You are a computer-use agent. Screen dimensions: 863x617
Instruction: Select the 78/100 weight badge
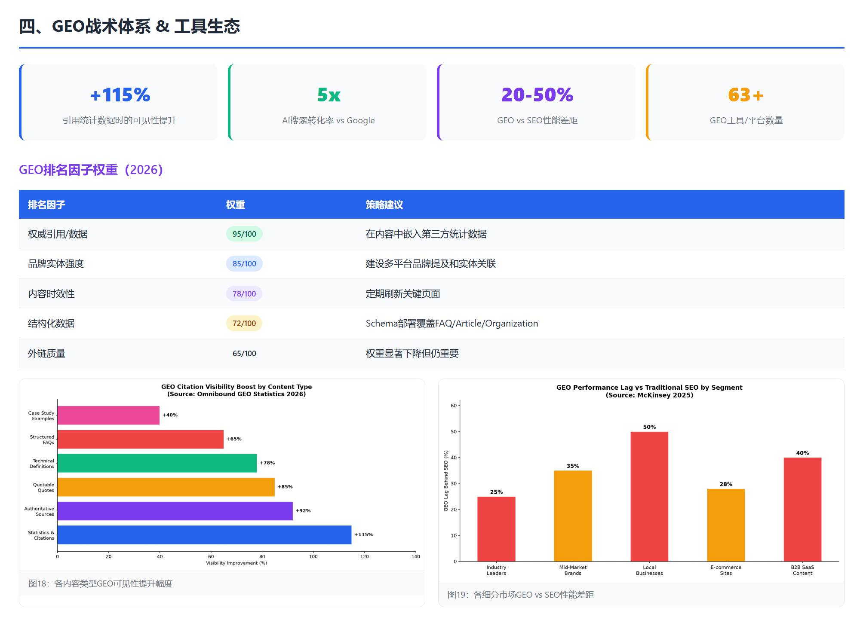tap(244, 293)
